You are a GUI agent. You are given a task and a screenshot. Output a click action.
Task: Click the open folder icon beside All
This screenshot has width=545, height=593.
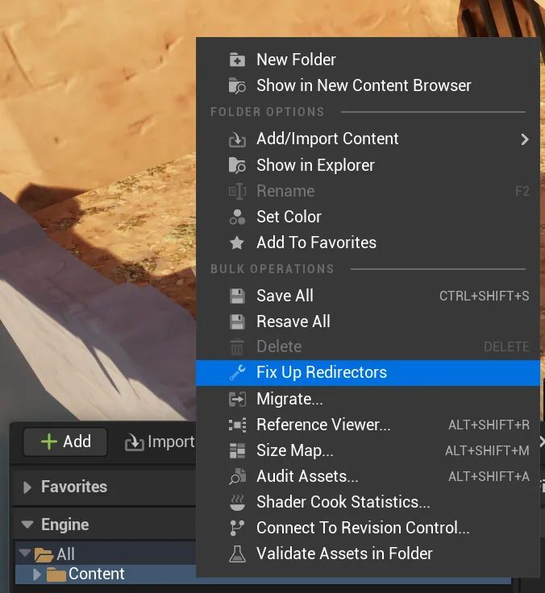click(x=44, y=555)
